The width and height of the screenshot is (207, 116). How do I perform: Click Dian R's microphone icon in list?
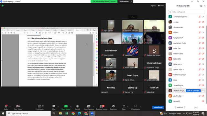pyautogui.click(x=200, y=33)
